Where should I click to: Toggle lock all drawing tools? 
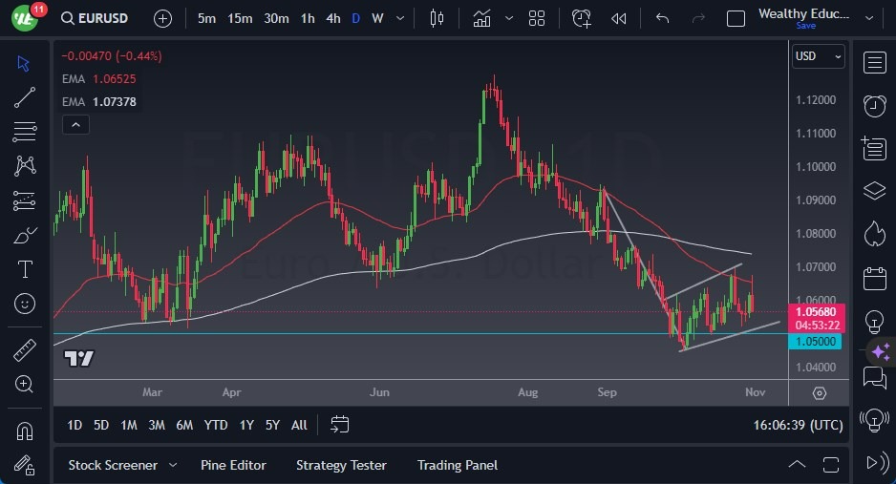click(25, 465)
